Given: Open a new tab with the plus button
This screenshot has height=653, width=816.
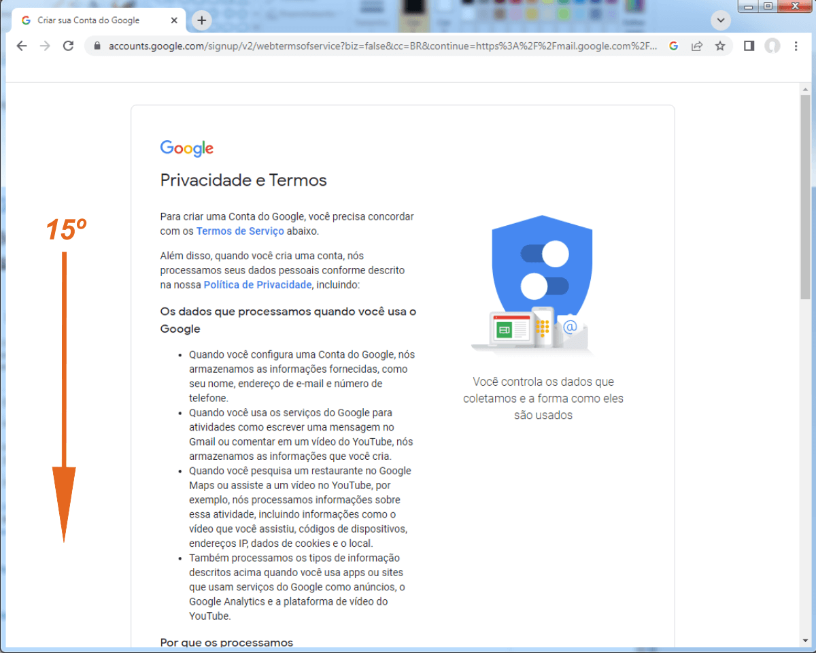Looking at the screenshot, I should coord(201,20).
